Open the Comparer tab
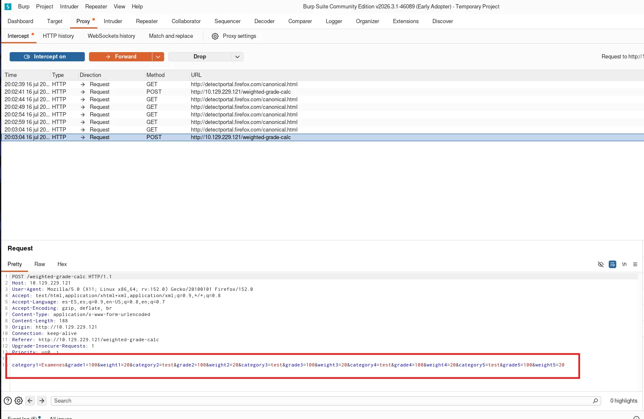This screenshot has width=644, height=419. click(x=300, y=21)
